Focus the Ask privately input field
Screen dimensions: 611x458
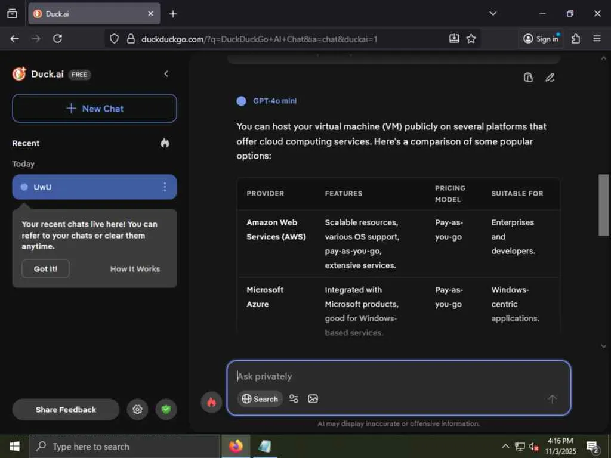pyautogui.click(x=399, y=376)
